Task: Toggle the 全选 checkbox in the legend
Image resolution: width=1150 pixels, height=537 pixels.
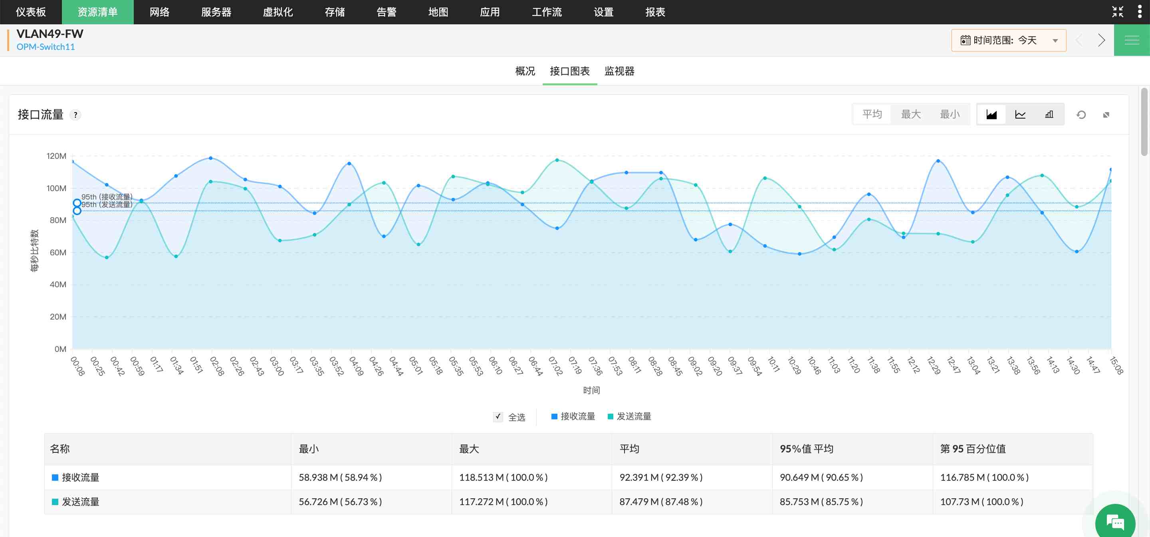Action: 498,417
